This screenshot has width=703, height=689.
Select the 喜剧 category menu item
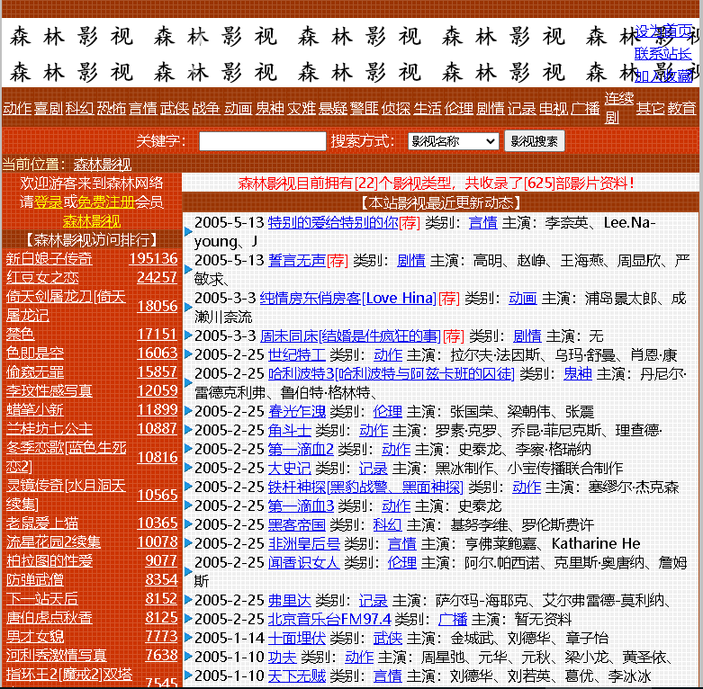[48, 108]
